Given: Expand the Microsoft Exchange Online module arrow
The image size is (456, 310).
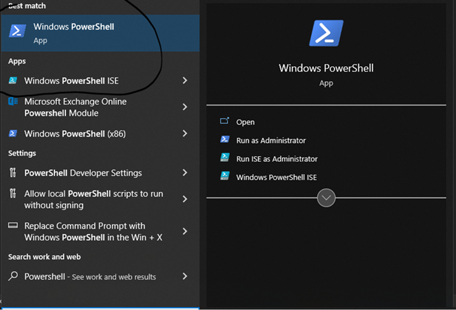Looking at the screenshot, I should (185, 107).
